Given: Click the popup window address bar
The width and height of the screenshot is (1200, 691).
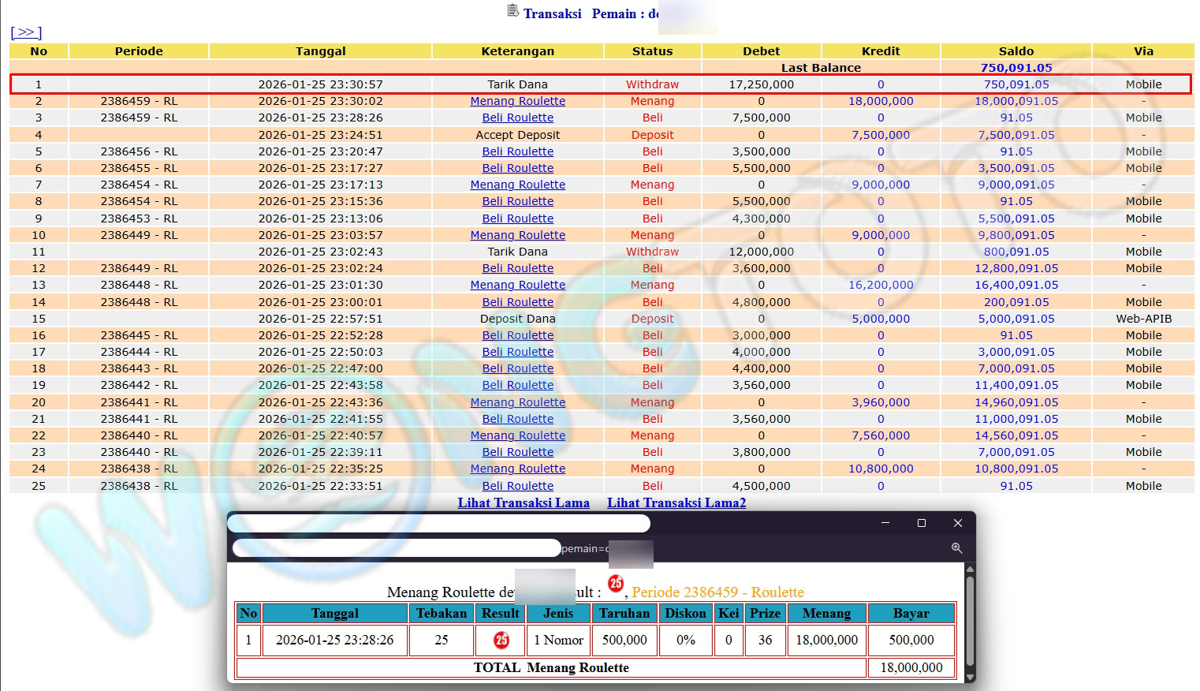Looking at the screenshot, I should 396,548.
